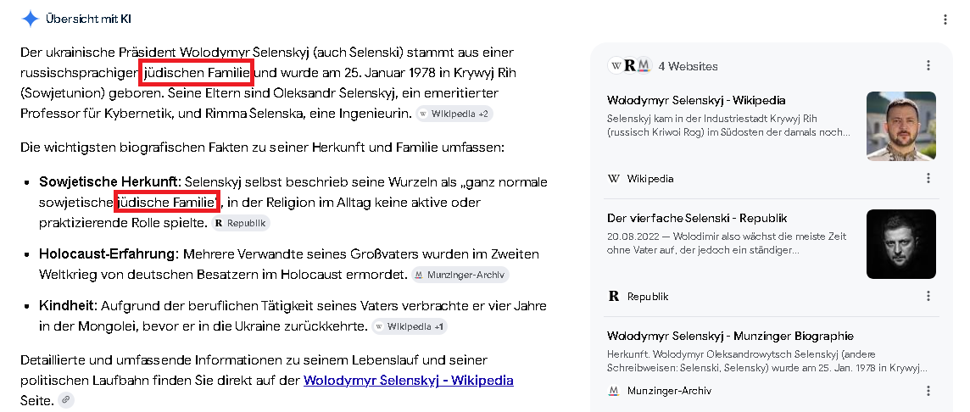Image resolution: width=970 pixels, height=412 pixels.
Task: Expand the Wikipedia +1 source chip
Action: pos(410,326)
